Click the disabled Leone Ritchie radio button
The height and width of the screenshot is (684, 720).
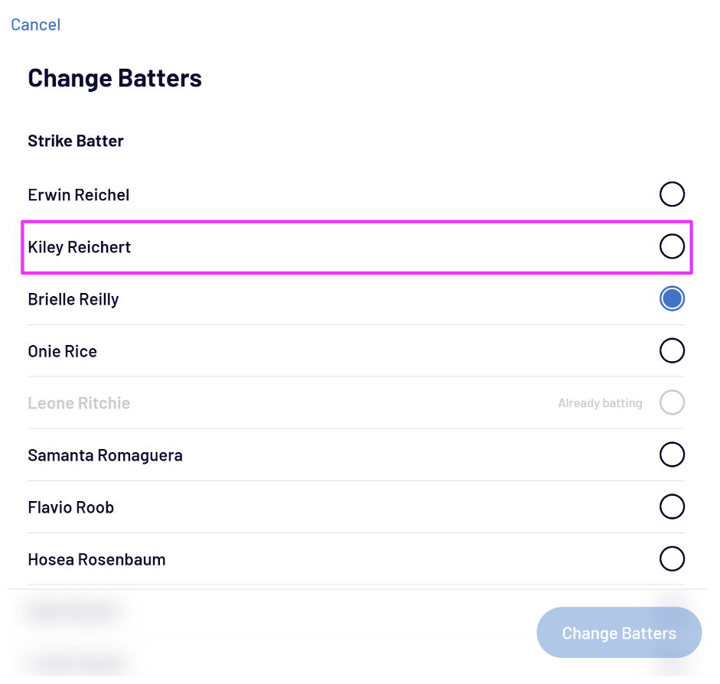[672, 402]
